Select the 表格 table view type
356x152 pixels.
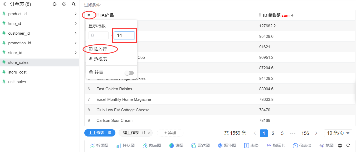pos(251,145)
